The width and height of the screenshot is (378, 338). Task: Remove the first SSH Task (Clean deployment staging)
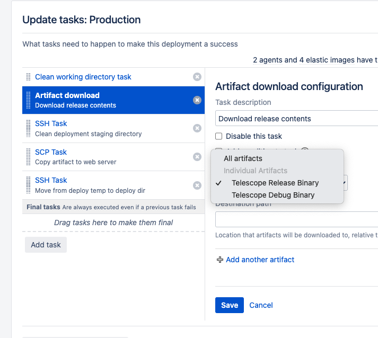pyautogui.click(x=197, y=128)
